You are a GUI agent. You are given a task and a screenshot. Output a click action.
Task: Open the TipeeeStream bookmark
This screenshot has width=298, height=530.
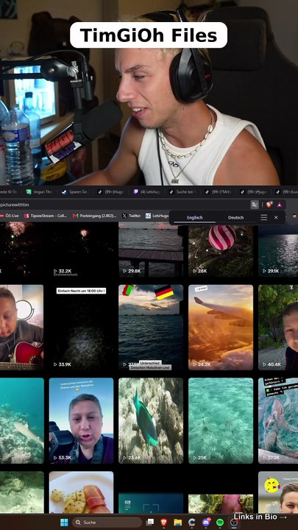(46, 216)
